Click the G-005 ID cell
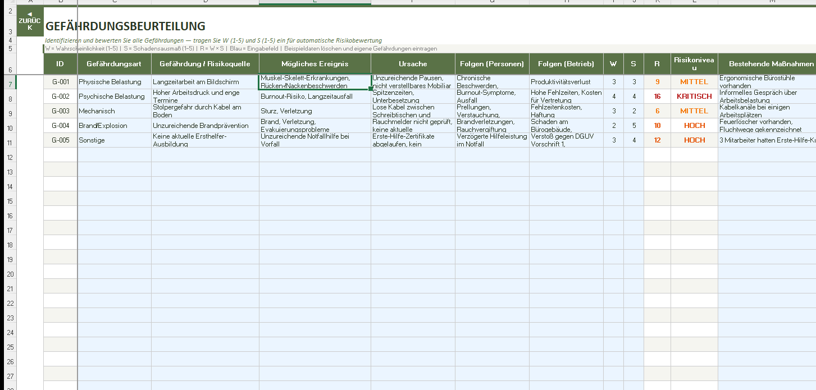The width and height of the screenshot is (816, 390). tap(61, 140)
